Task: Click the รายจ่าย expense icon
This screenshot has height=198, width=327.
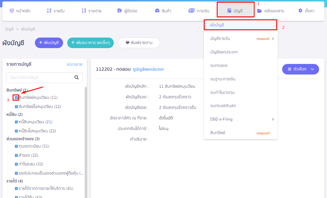Action: click(x=84, y=11)
